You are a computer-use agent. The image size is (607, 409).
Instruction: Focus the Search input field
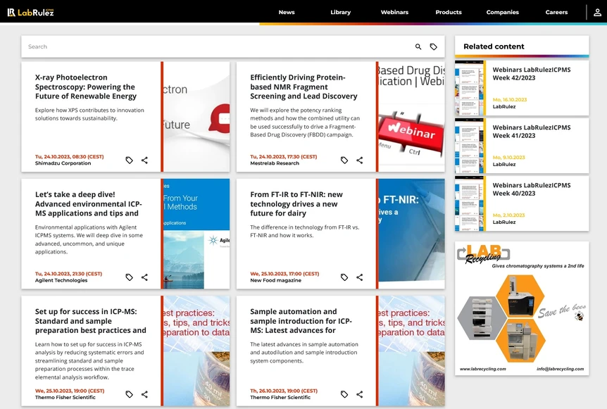click(217, 47)
